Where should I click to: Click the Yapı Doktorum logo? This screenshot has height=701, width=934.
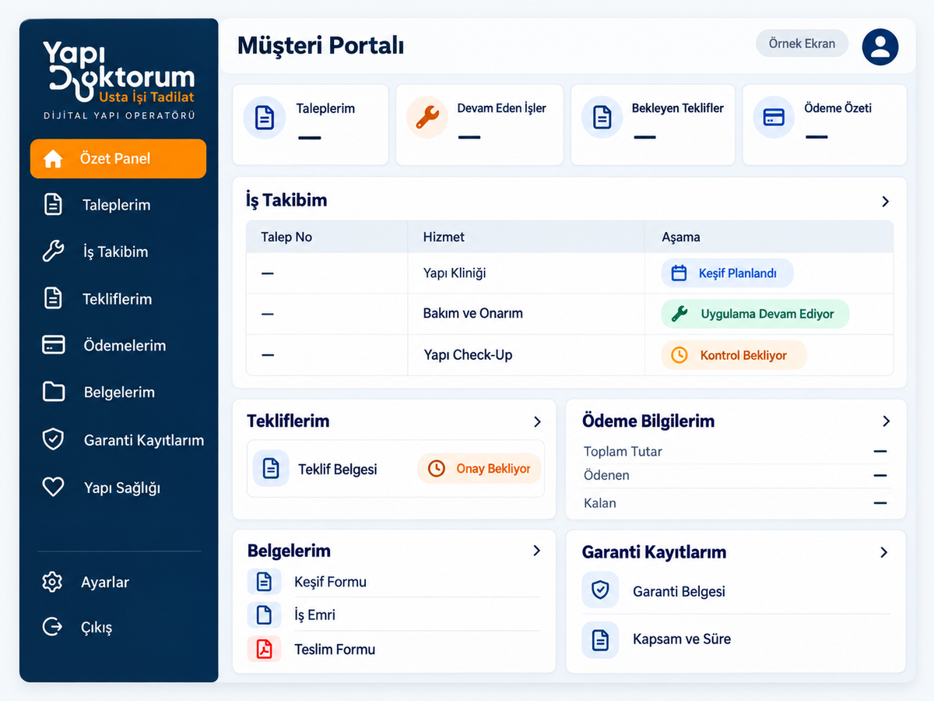(x=118, y=79)
